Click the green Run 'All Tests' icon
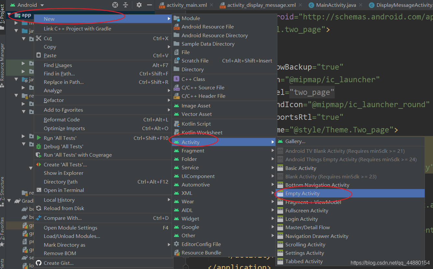 pos(39,138)
